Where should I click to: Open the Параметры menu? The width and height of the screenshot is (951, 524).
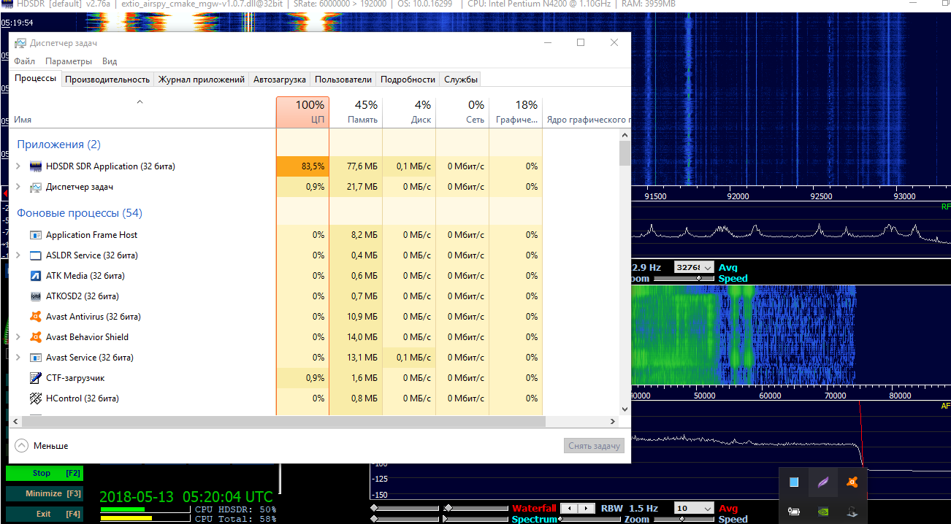tap(69, 61)
